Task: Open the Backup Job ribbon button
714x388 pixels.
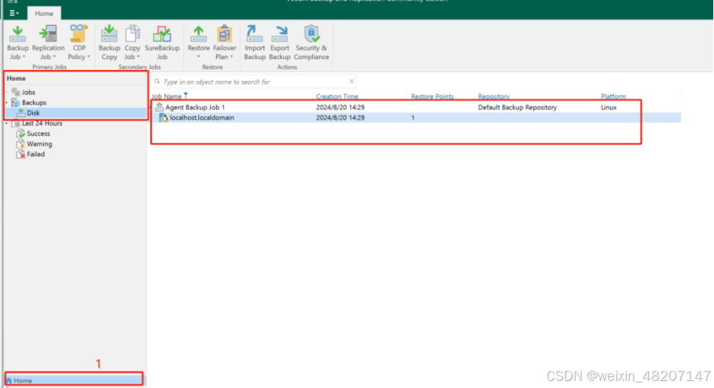Action: pyautogui.click(x=17, y=42)
